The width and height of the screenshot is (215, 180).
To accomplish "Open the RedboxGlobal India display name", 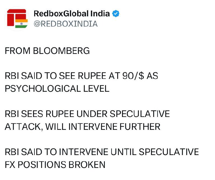I will point(72,14).
